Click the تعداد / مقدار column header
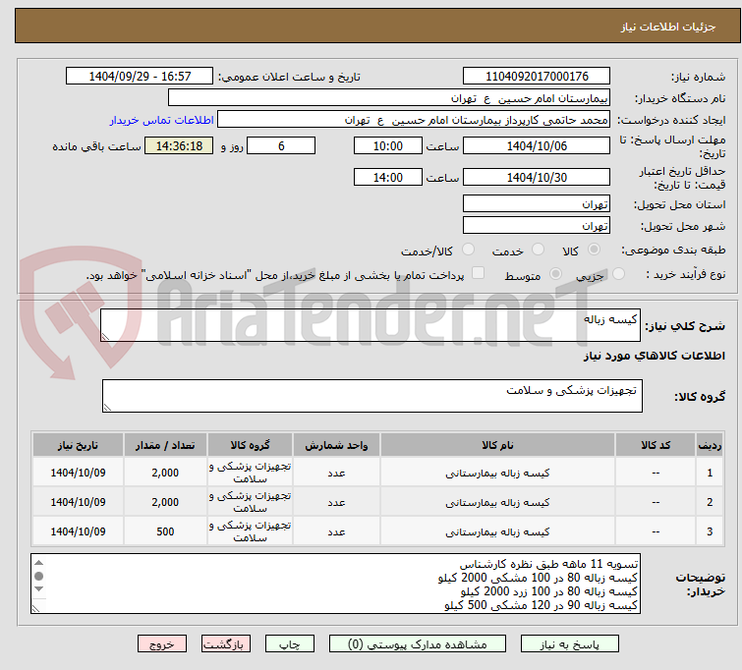Image resolution: width=742 pixels, height=670 pixels. [165, 445]
